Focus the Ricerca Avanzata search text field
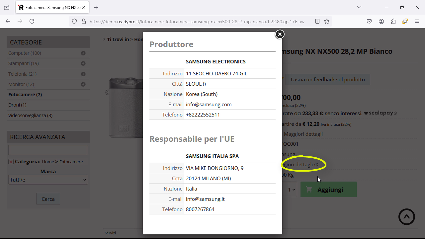This screenshot has width=425, height=239. tap(48, 150)
